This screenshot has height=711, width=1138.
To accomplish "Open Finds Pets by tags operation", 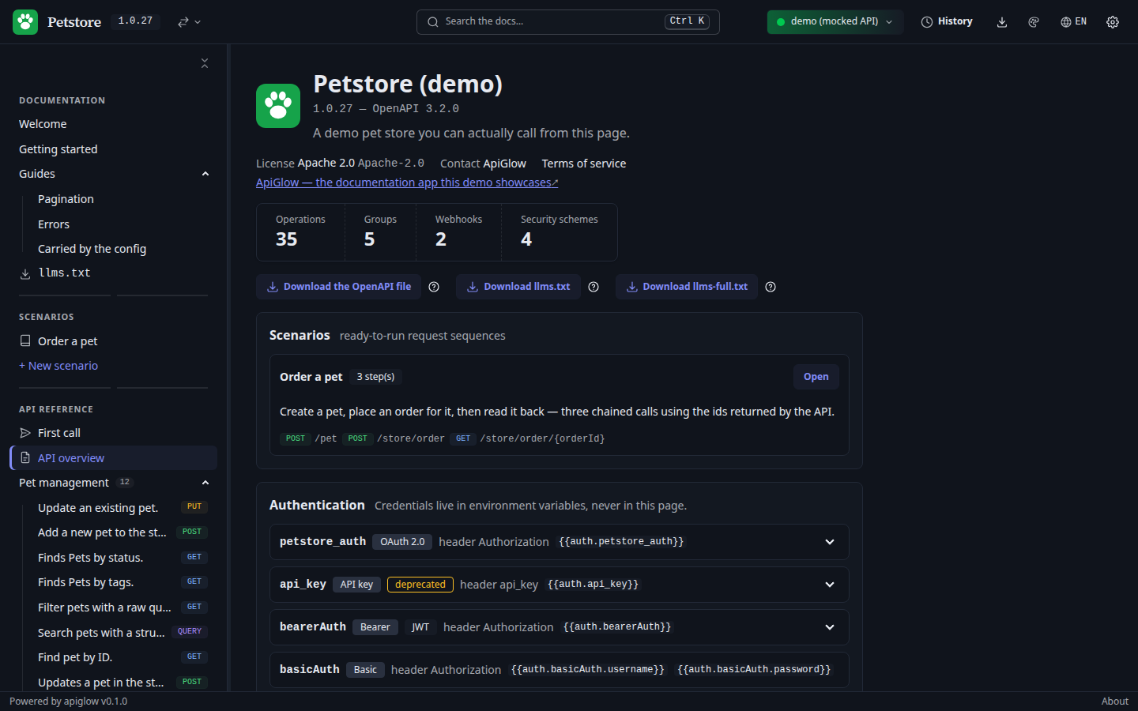I will pyautogui.click(x=122, y=582).
